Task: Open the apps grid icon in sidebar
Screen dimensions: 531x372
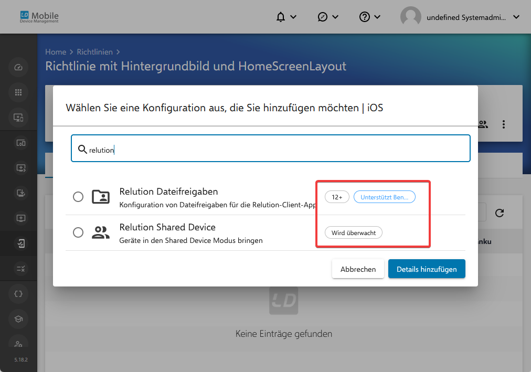Action: [18, 92]
